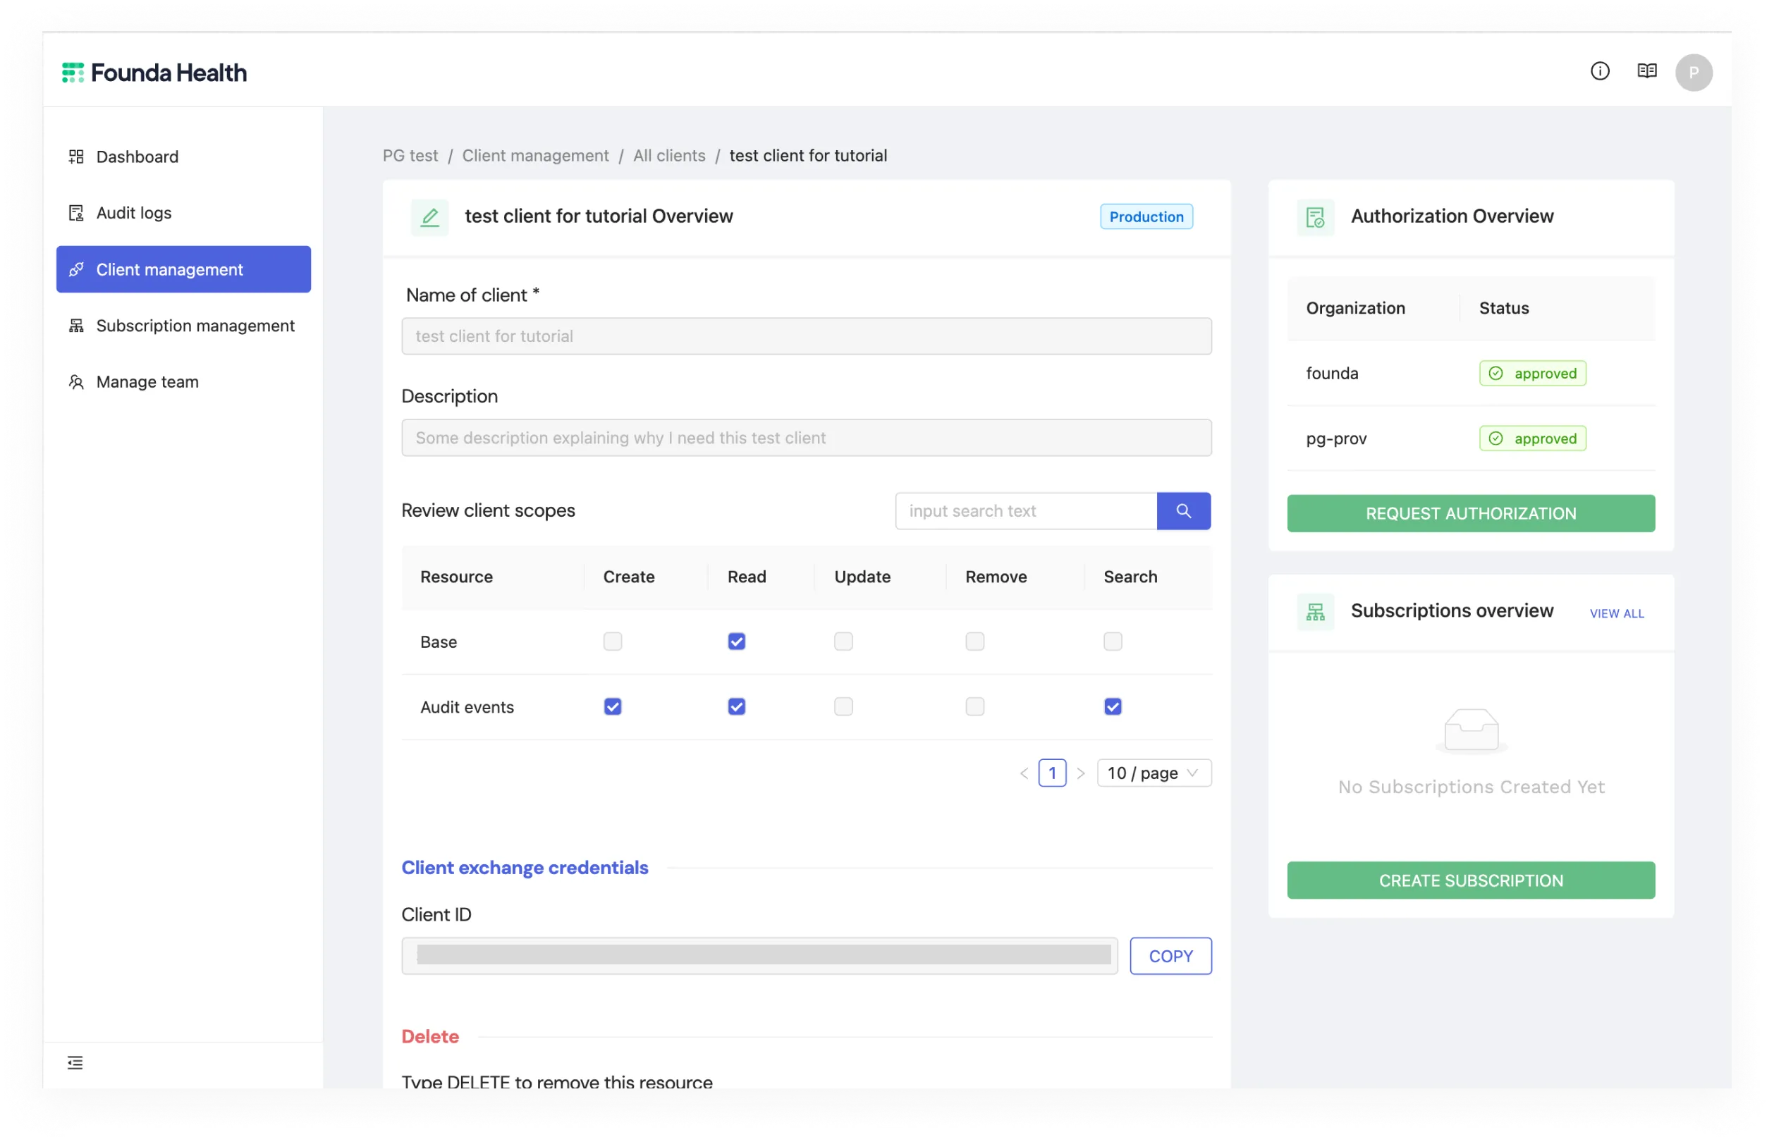This screenshot has height=1142, width=1774.
Task: Open Dashboard menu item
Action: pyautogui.click(x=183, y=156)
